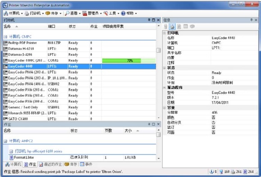Click the computer icon showing 160 in status bar
This screenshot has width=261, height=177.
coord(221,172)
